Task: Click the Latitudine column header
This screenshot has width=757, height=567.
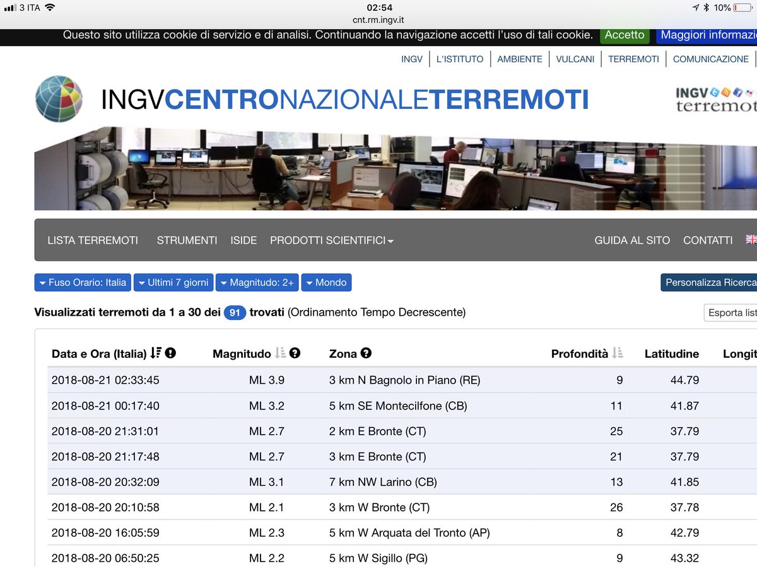Action: coord(671,353)
